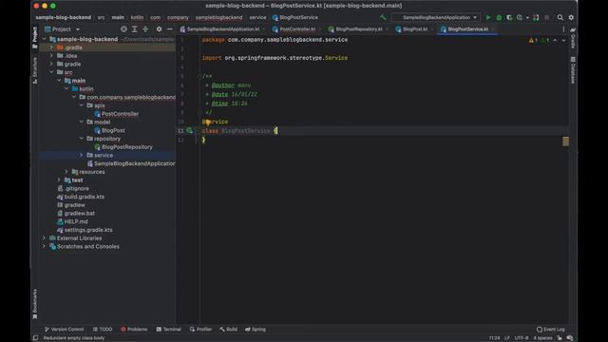Viewport: 608px width, 342px height.
Task: Click the gutter run icon on line 11
Action: [x=189, y=131]
